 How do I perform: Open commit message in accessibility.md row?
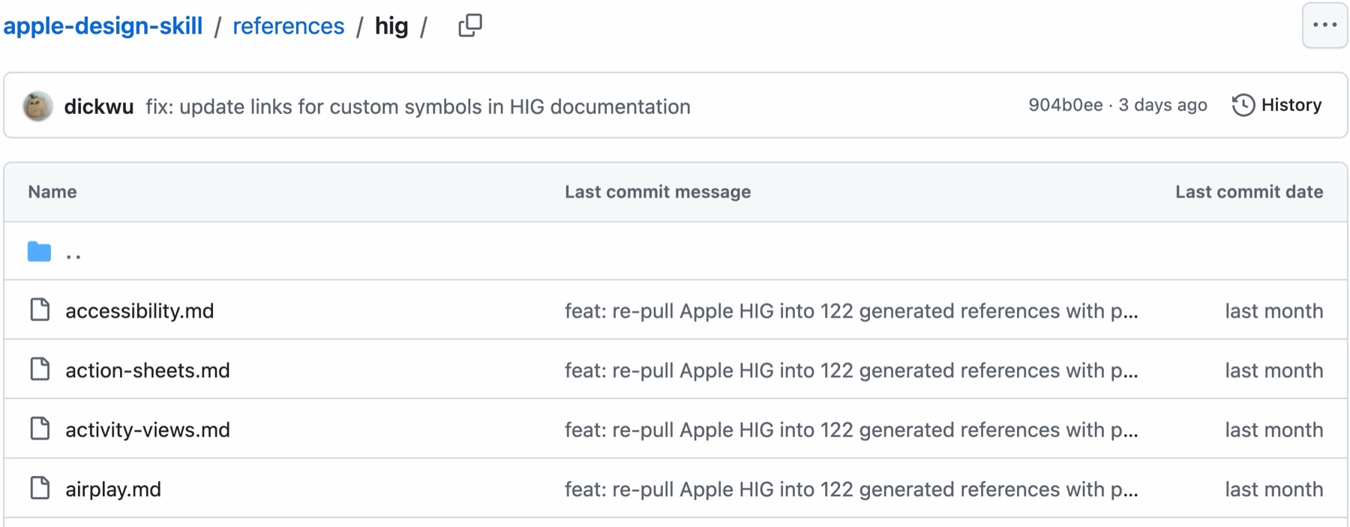851,310
